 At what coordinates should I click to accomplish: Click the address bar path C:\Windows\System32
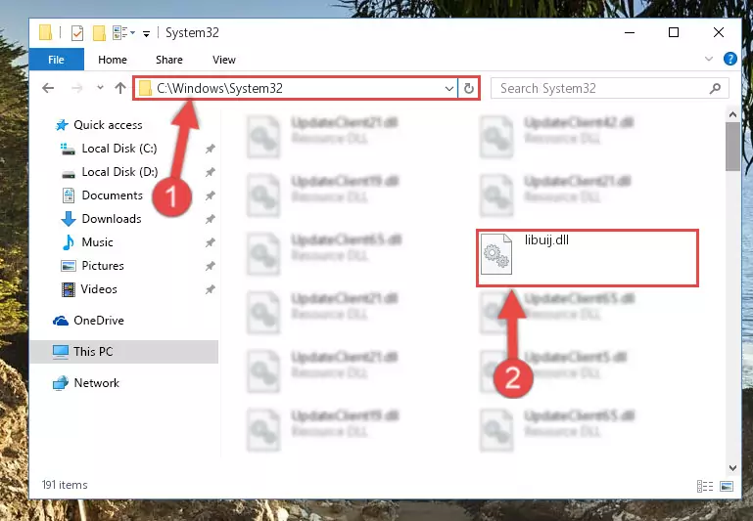pyautogui.click(x=219, y=88)
